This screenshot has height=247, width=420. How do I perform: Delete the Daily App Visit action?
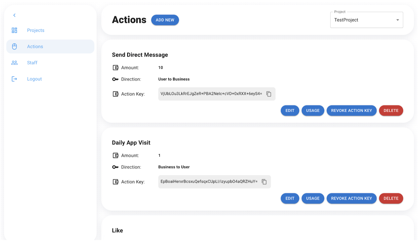391,199
